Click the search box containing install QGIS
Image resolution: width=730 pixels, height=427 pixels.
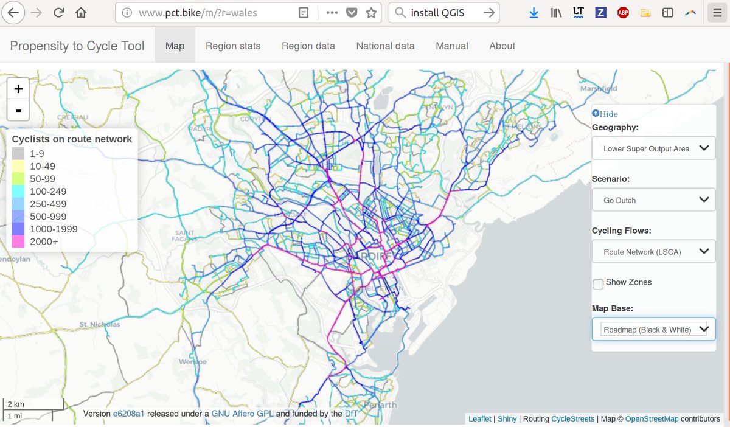(x=444, y=13)
